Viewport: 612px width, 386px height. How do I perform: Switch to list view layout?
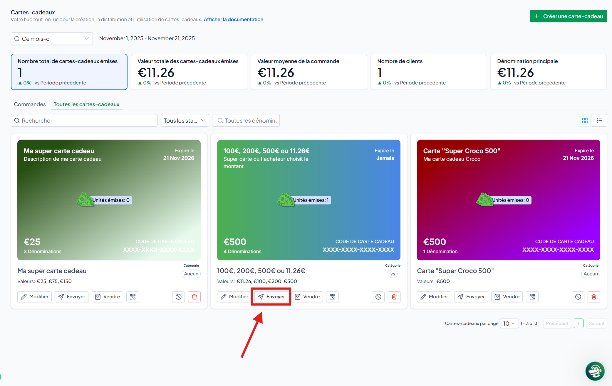pyautogui.click(x=599, y=121)
